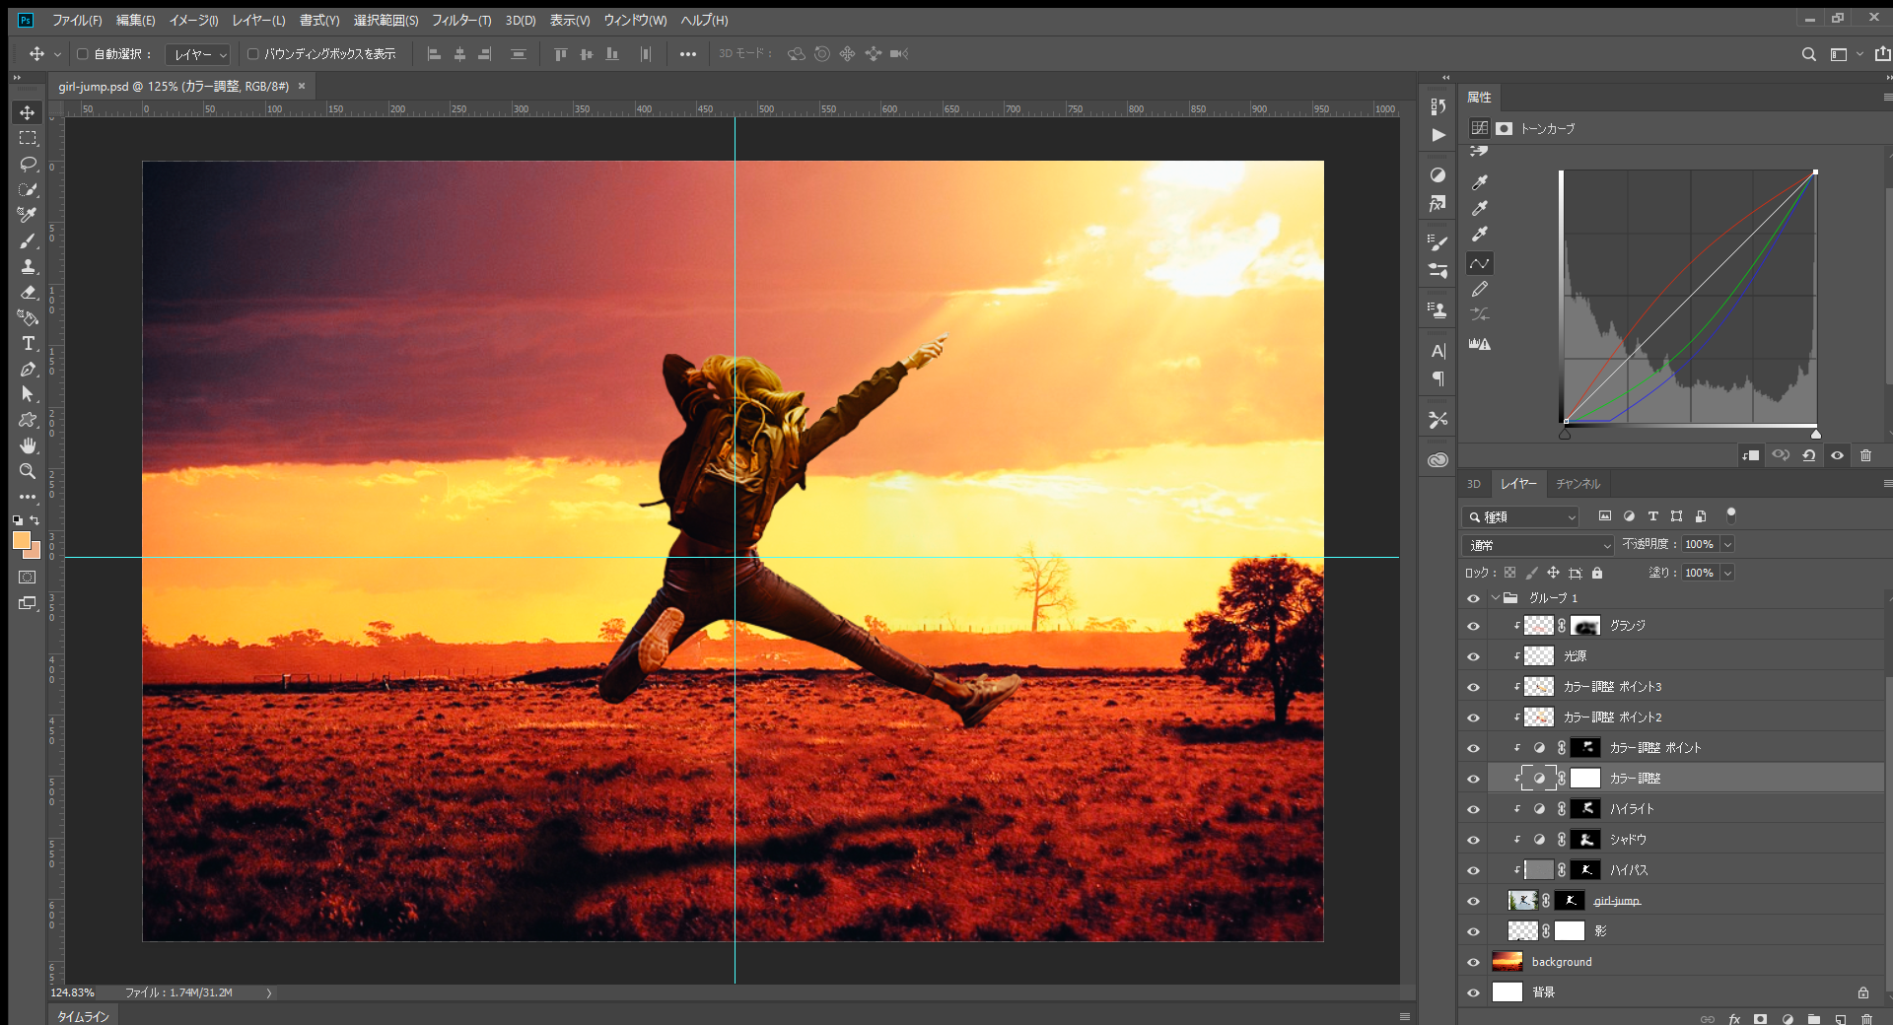Enable バウンディングボックスを表示 checkbox
This screenshot has width=1893, height=1025.
[252, 54]
